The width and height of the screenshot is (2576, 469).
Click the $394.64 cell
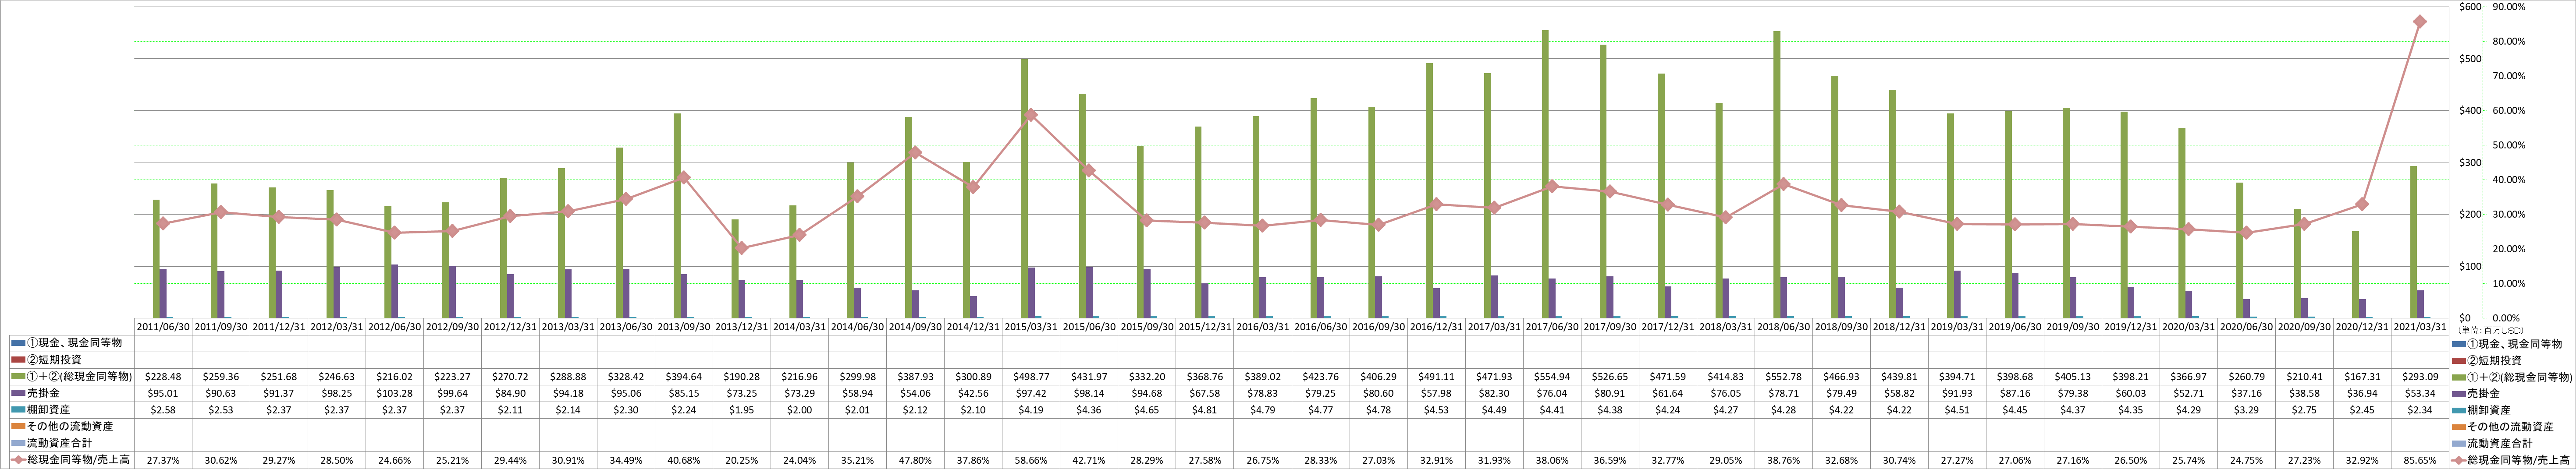coord(684,377)
